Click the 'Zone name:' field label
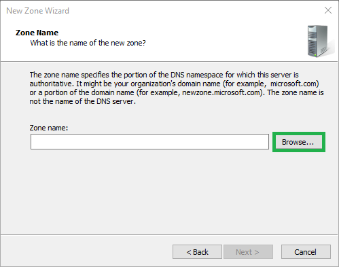 (x=49, y=128)
